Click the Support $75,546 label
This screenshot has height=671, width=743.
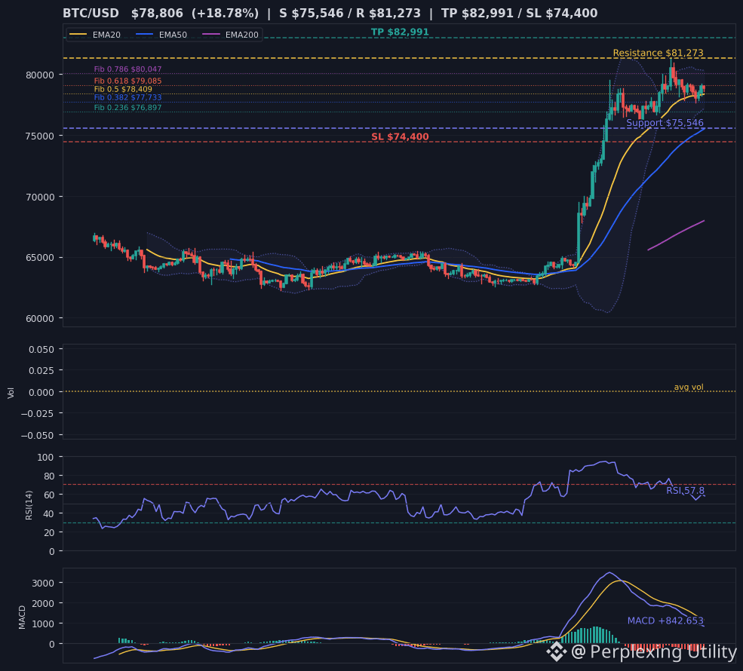(665, 123)
